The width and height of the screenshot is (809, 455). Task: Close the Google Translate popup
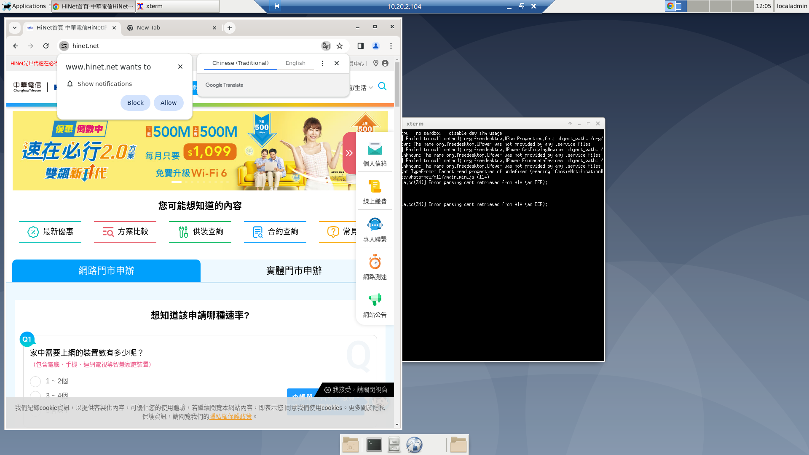pyautogui.click(x=337, y=63)
